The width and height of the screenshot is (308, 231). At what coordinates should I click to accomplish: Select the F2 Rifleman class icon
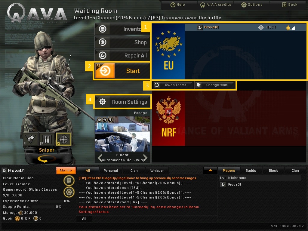47,140
